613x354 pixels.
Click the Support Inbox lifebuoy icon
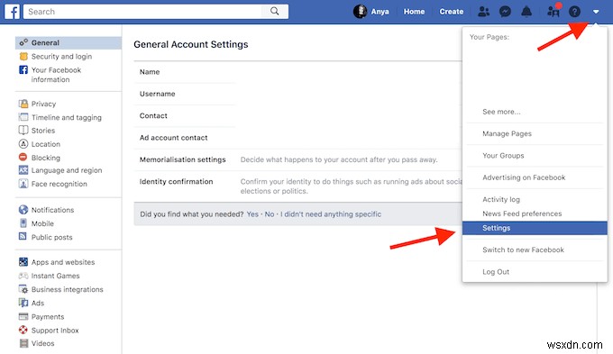23,330
